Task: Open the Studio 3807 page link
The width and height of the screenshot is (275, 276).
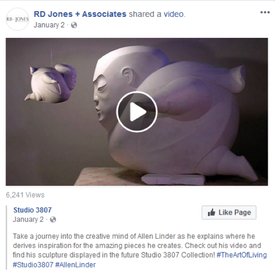Action: click(x=33, y=210)
